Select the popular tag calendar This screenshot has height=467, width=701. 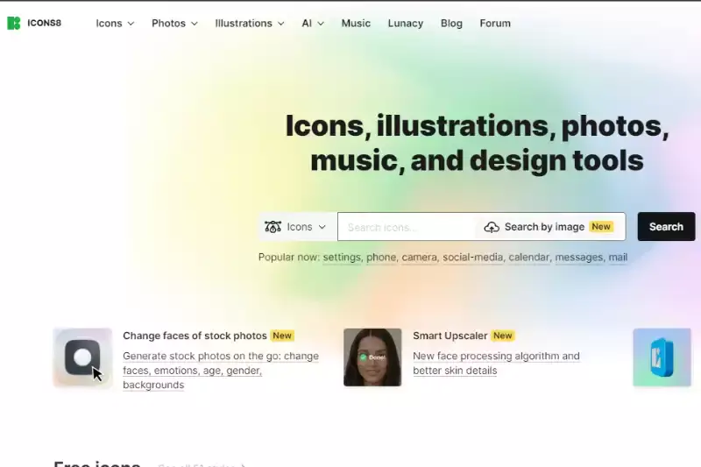529,258
